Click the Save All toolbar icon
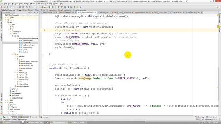The height and width of the screenshot is (124, 221). click(x=4, y=7)
